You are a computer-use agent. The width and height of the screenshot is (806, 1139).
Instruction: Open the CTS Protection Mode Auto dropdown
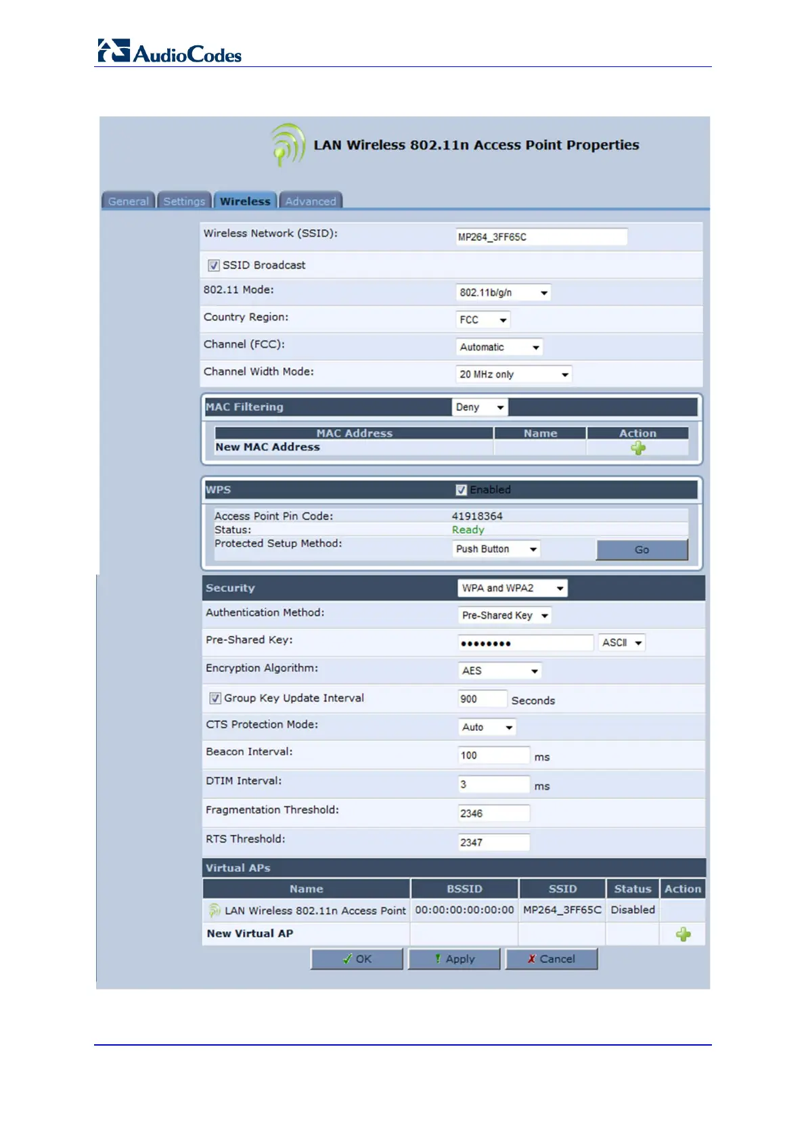[487, 727]
